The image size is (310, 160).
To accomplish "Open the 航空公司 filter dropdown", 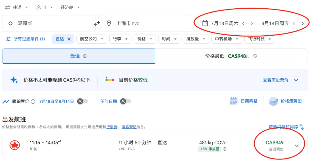I will (92, 39).
